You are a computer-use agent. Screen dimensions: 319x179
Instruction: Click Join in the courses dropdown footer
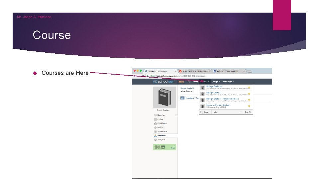[215, 112]
